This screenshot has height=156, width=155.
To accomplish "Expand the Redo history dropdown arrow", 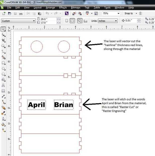I will click(x=60, y=13).
